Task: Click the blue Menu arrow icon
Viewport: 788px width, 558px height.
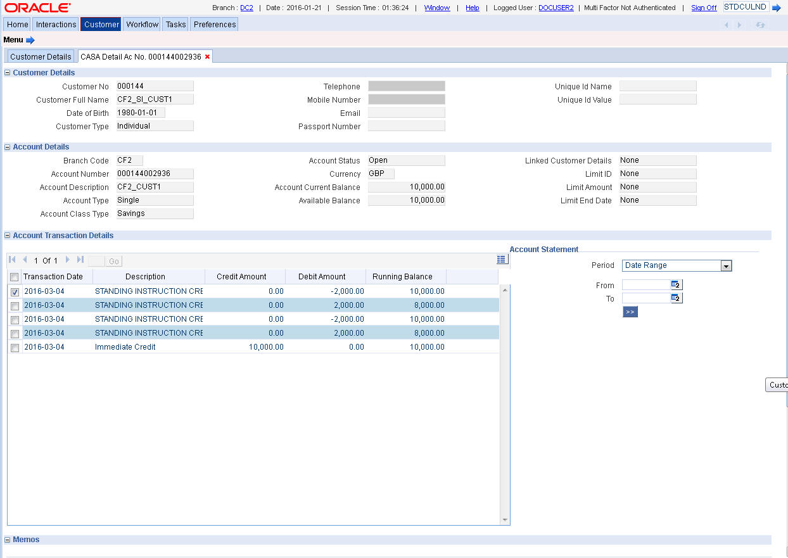Action: (x=30, y=40)
